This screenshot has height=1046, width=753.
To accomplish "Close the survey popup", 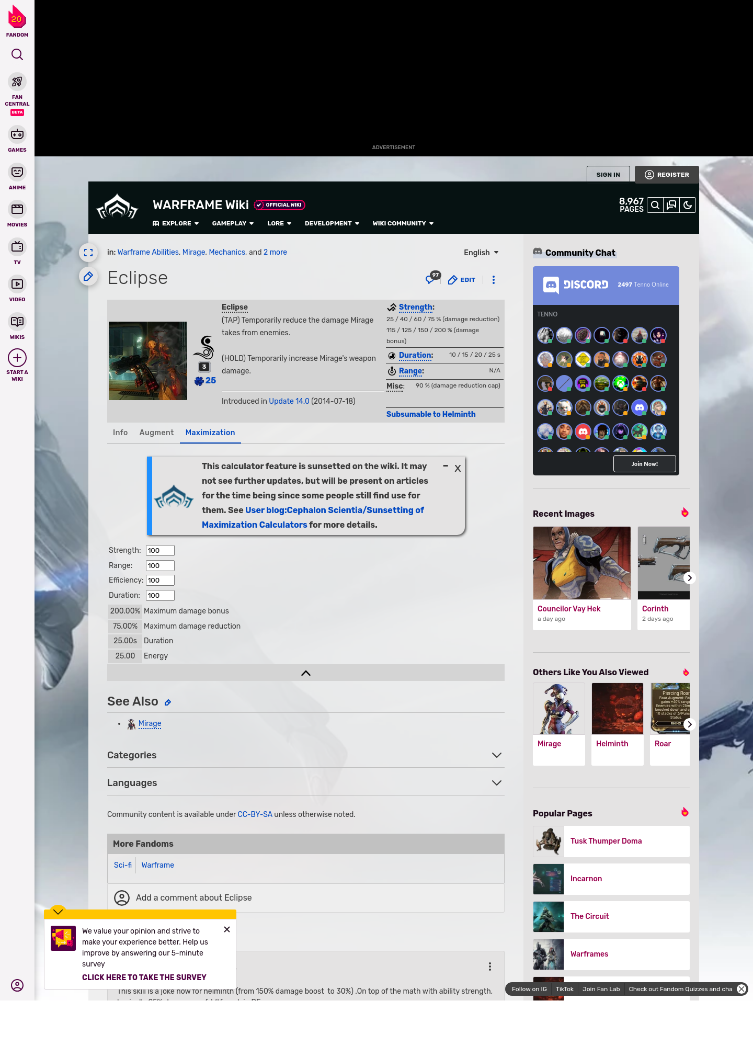I will [x=227, y=929].
